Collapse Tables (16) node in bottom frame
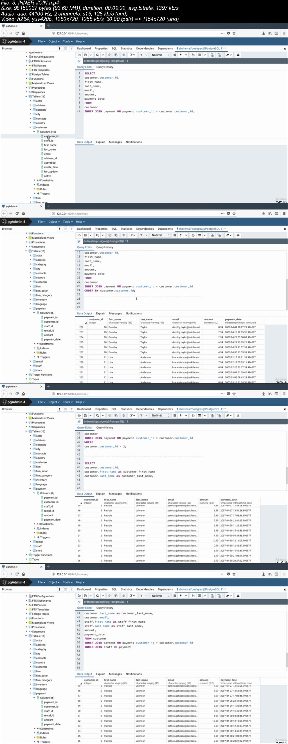This screenshot has width=288, height=744. (x=26, y=636)
